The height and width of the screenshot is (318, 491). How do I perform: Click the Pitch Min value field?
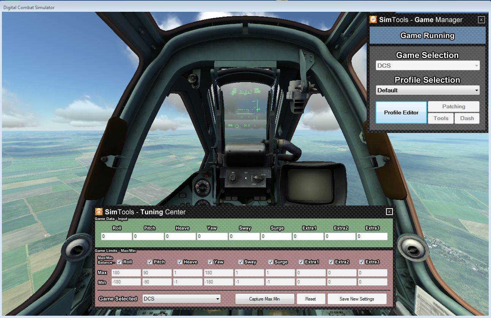click(x=157, y=282)
